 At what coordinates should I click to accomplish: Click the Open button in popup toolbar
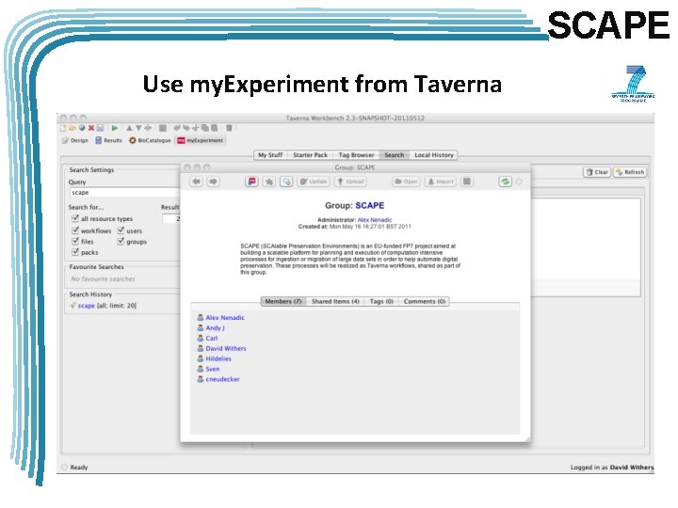click(x=406, y=182)
